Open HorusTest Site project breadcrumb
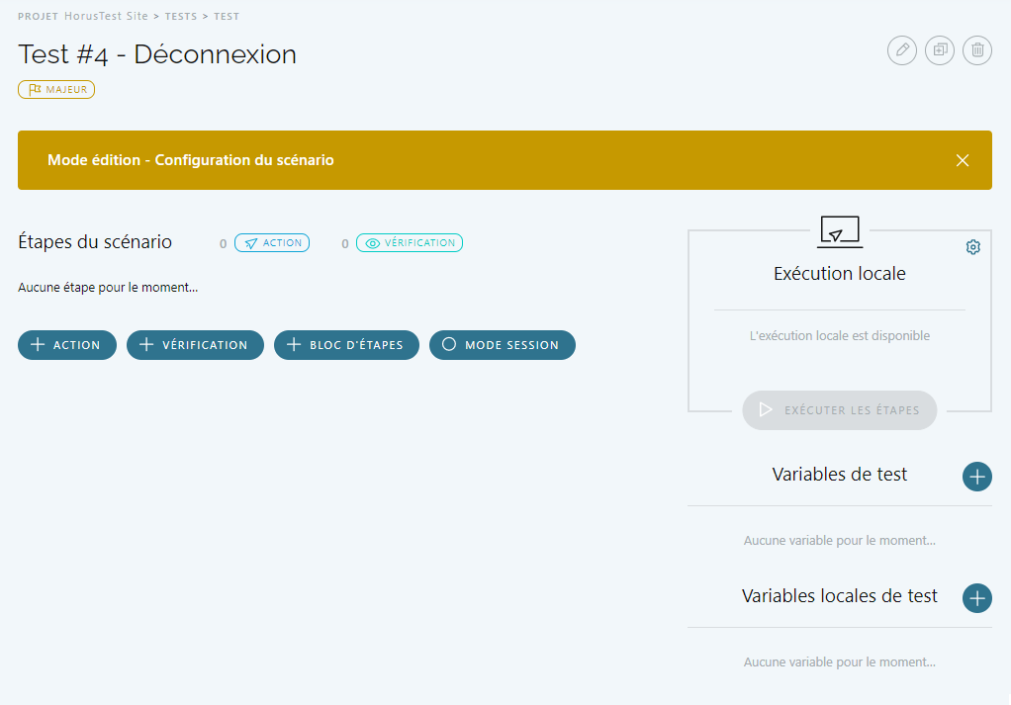This screenshot has height=705, width=1011. click(106, 17)
